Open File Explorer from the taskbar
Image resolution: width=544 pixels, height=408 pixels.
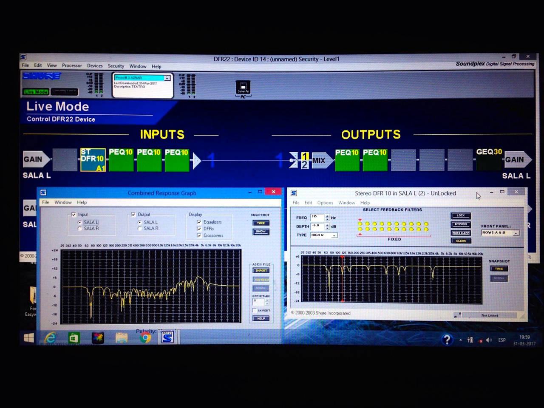point(122,338)
